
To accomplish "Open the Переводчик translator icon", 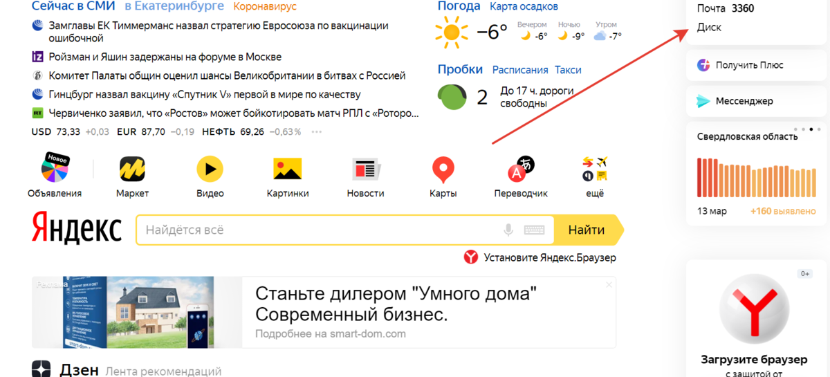I will [521, 168].
